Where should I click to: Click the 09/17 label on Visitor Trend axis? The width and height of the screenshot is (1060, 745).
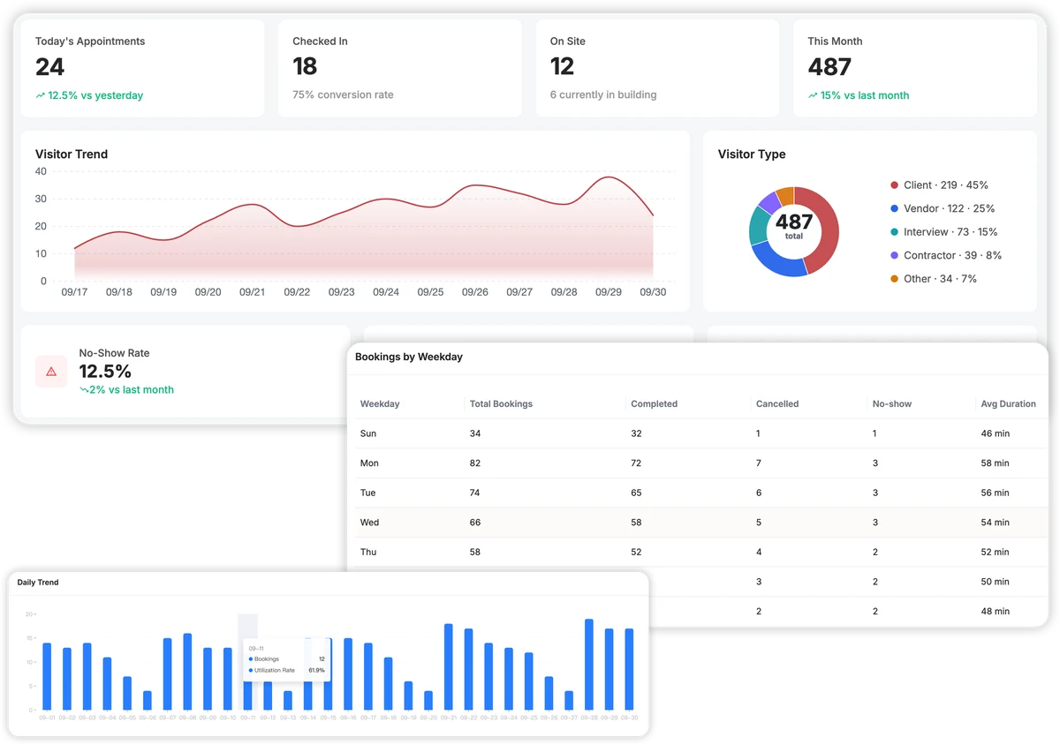(74, 292)
